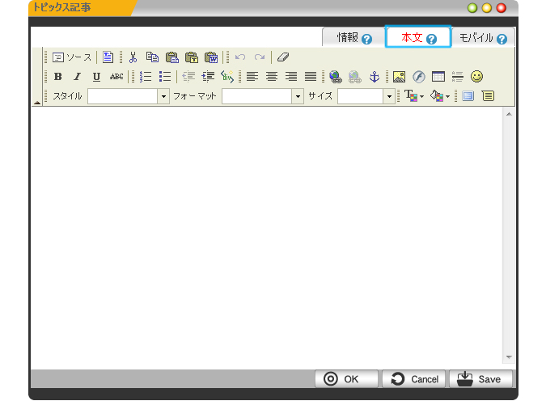Open help for the 情報 tab
This screenshot has height=401, width=546.
(366, 39)
